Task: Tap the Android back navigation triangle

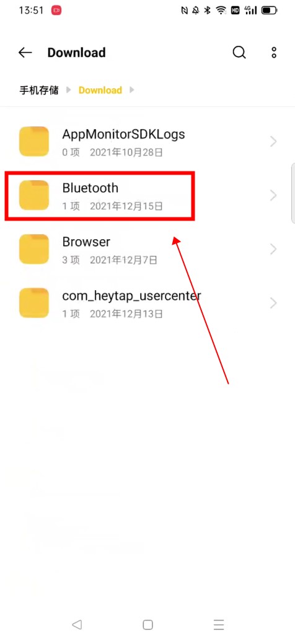Action: [77, 624]
